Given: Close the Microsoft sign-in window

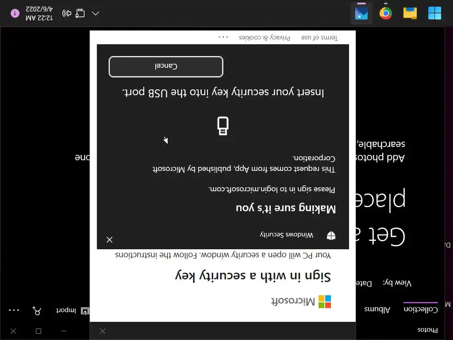Looking at the screenshot, I should (103, 331).
